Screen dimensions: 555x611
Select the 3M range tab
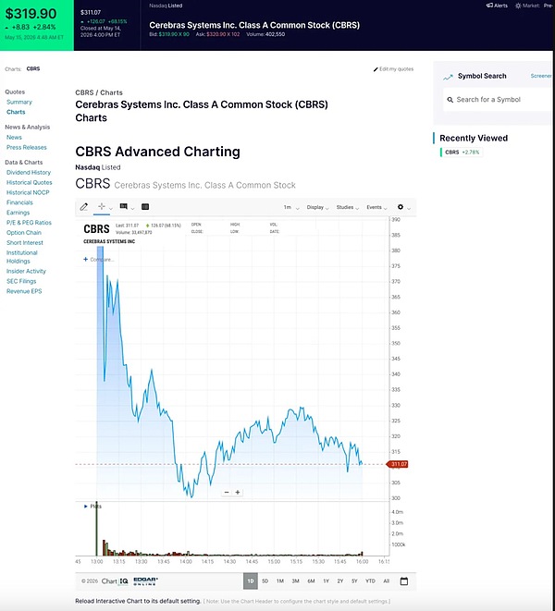296,581
